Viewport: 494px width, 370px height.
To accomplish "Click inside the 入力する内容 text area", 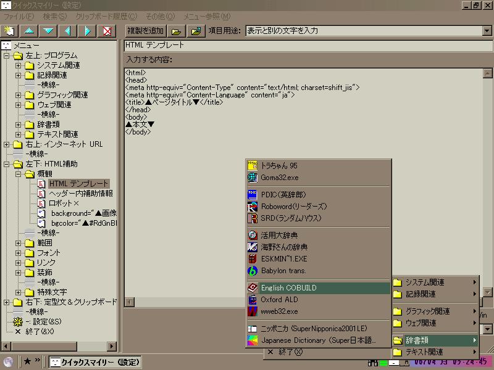I will tap(303, 183).
